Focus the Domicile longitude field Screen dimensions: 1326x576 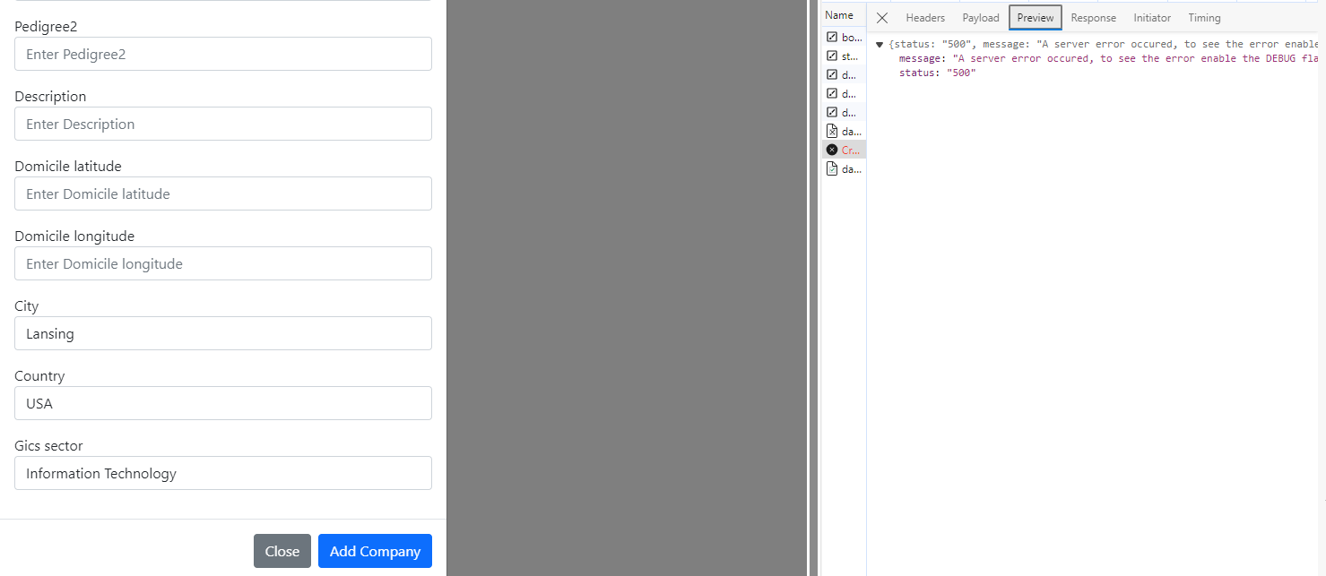223,263
